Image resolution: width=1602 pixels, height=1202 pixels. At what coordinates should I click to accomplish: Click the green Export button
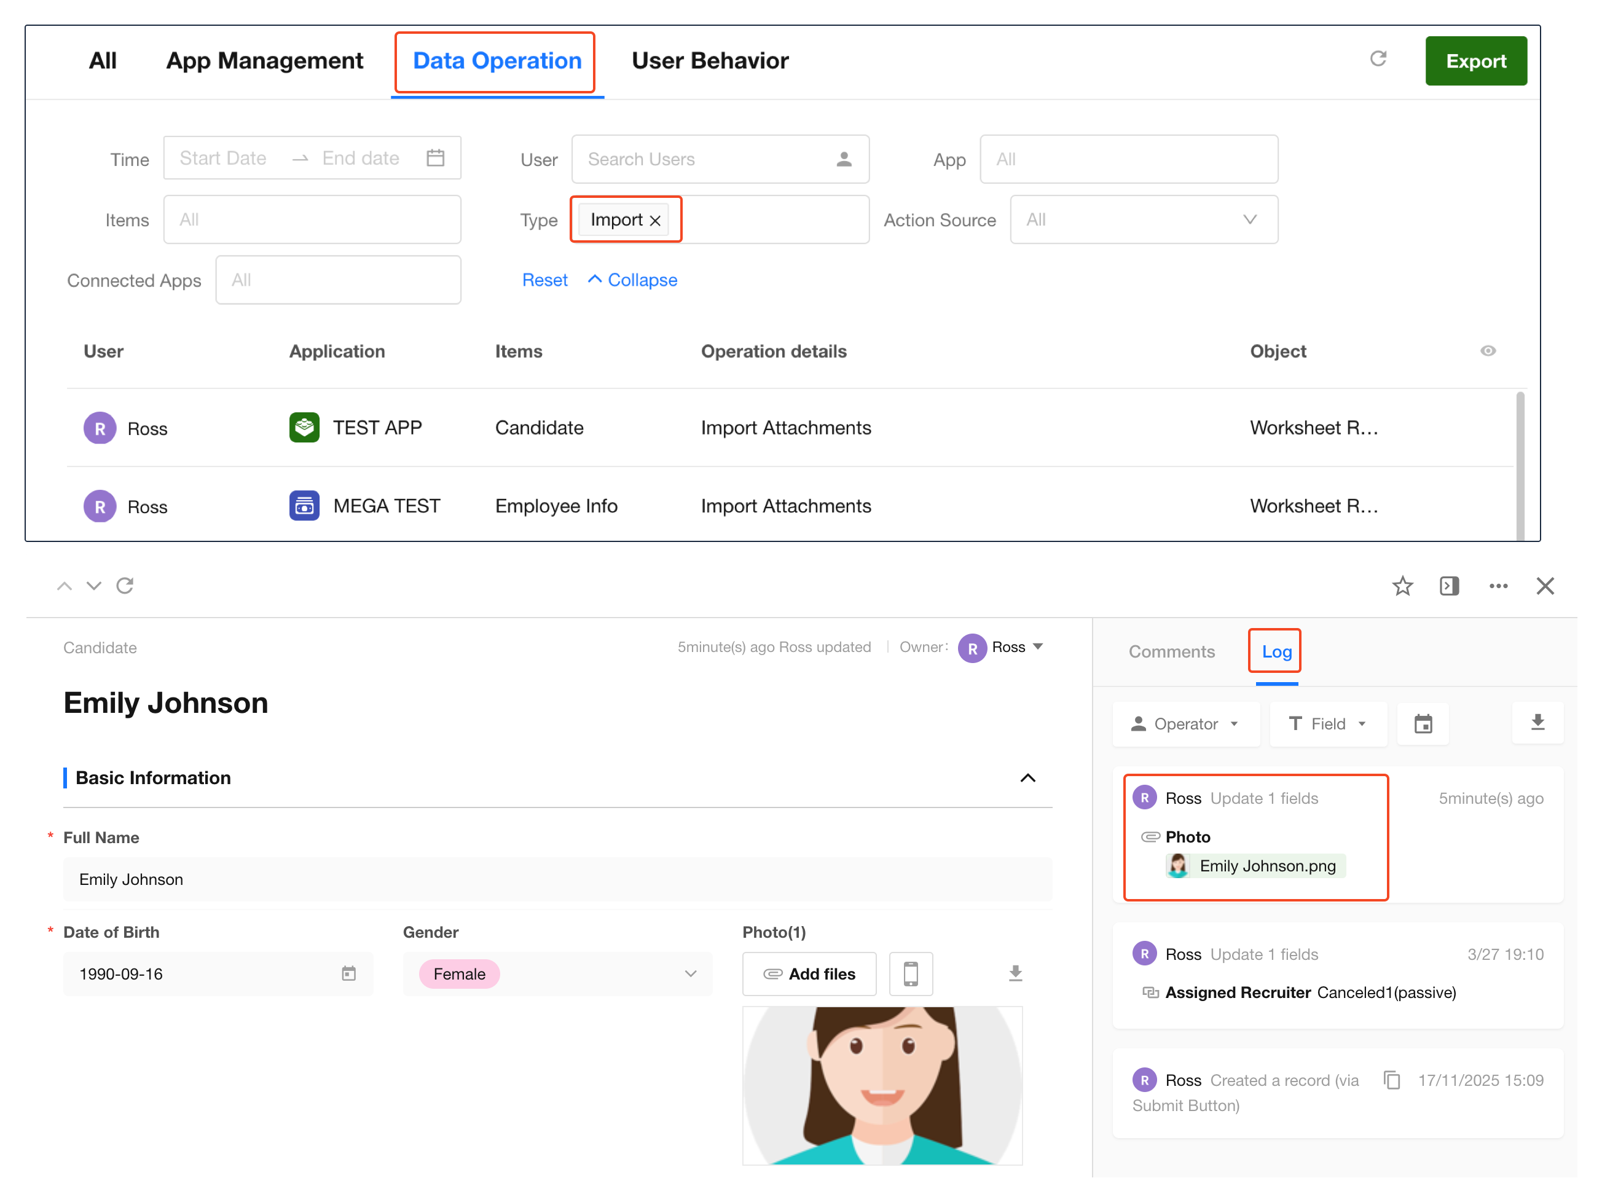(x=1475, y=61)
